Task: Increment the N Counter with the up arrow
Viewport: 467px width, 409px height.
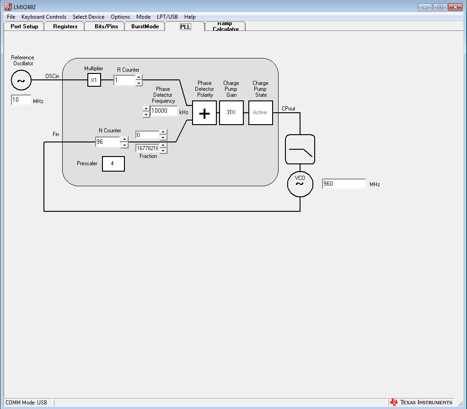Action: click(x=124, y=139)
